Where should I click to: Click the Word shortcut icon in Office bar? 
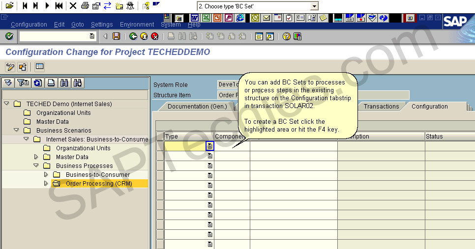coord(194,18)
